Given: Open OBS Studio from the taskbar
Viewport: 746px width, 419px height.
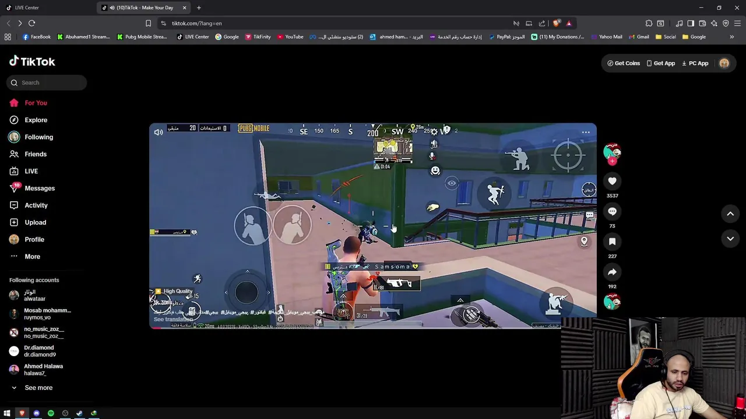Looking at the screenshot, I should [x=65, y=413].
